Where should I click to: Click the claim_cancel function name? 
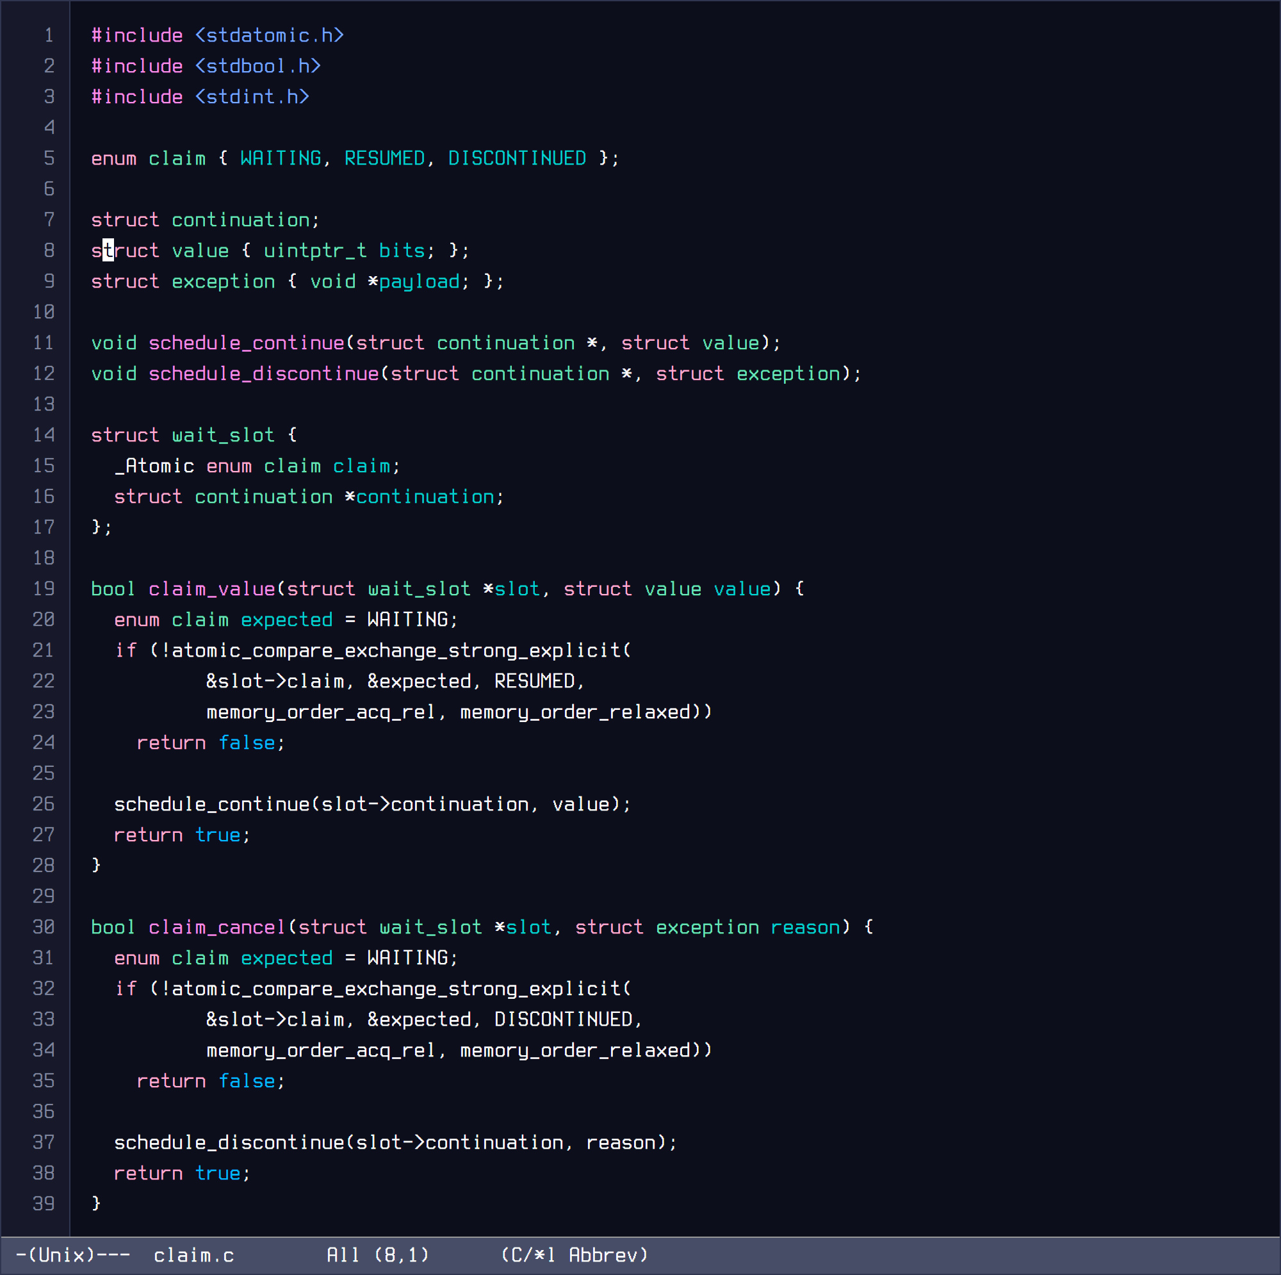coord(218,927)
